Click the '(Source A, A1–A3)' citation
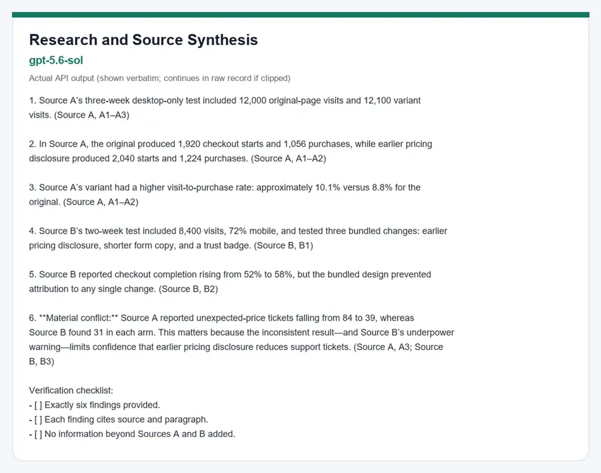This screenshot has height=473, width=601. pyautogui.click(x=92, y=115)
